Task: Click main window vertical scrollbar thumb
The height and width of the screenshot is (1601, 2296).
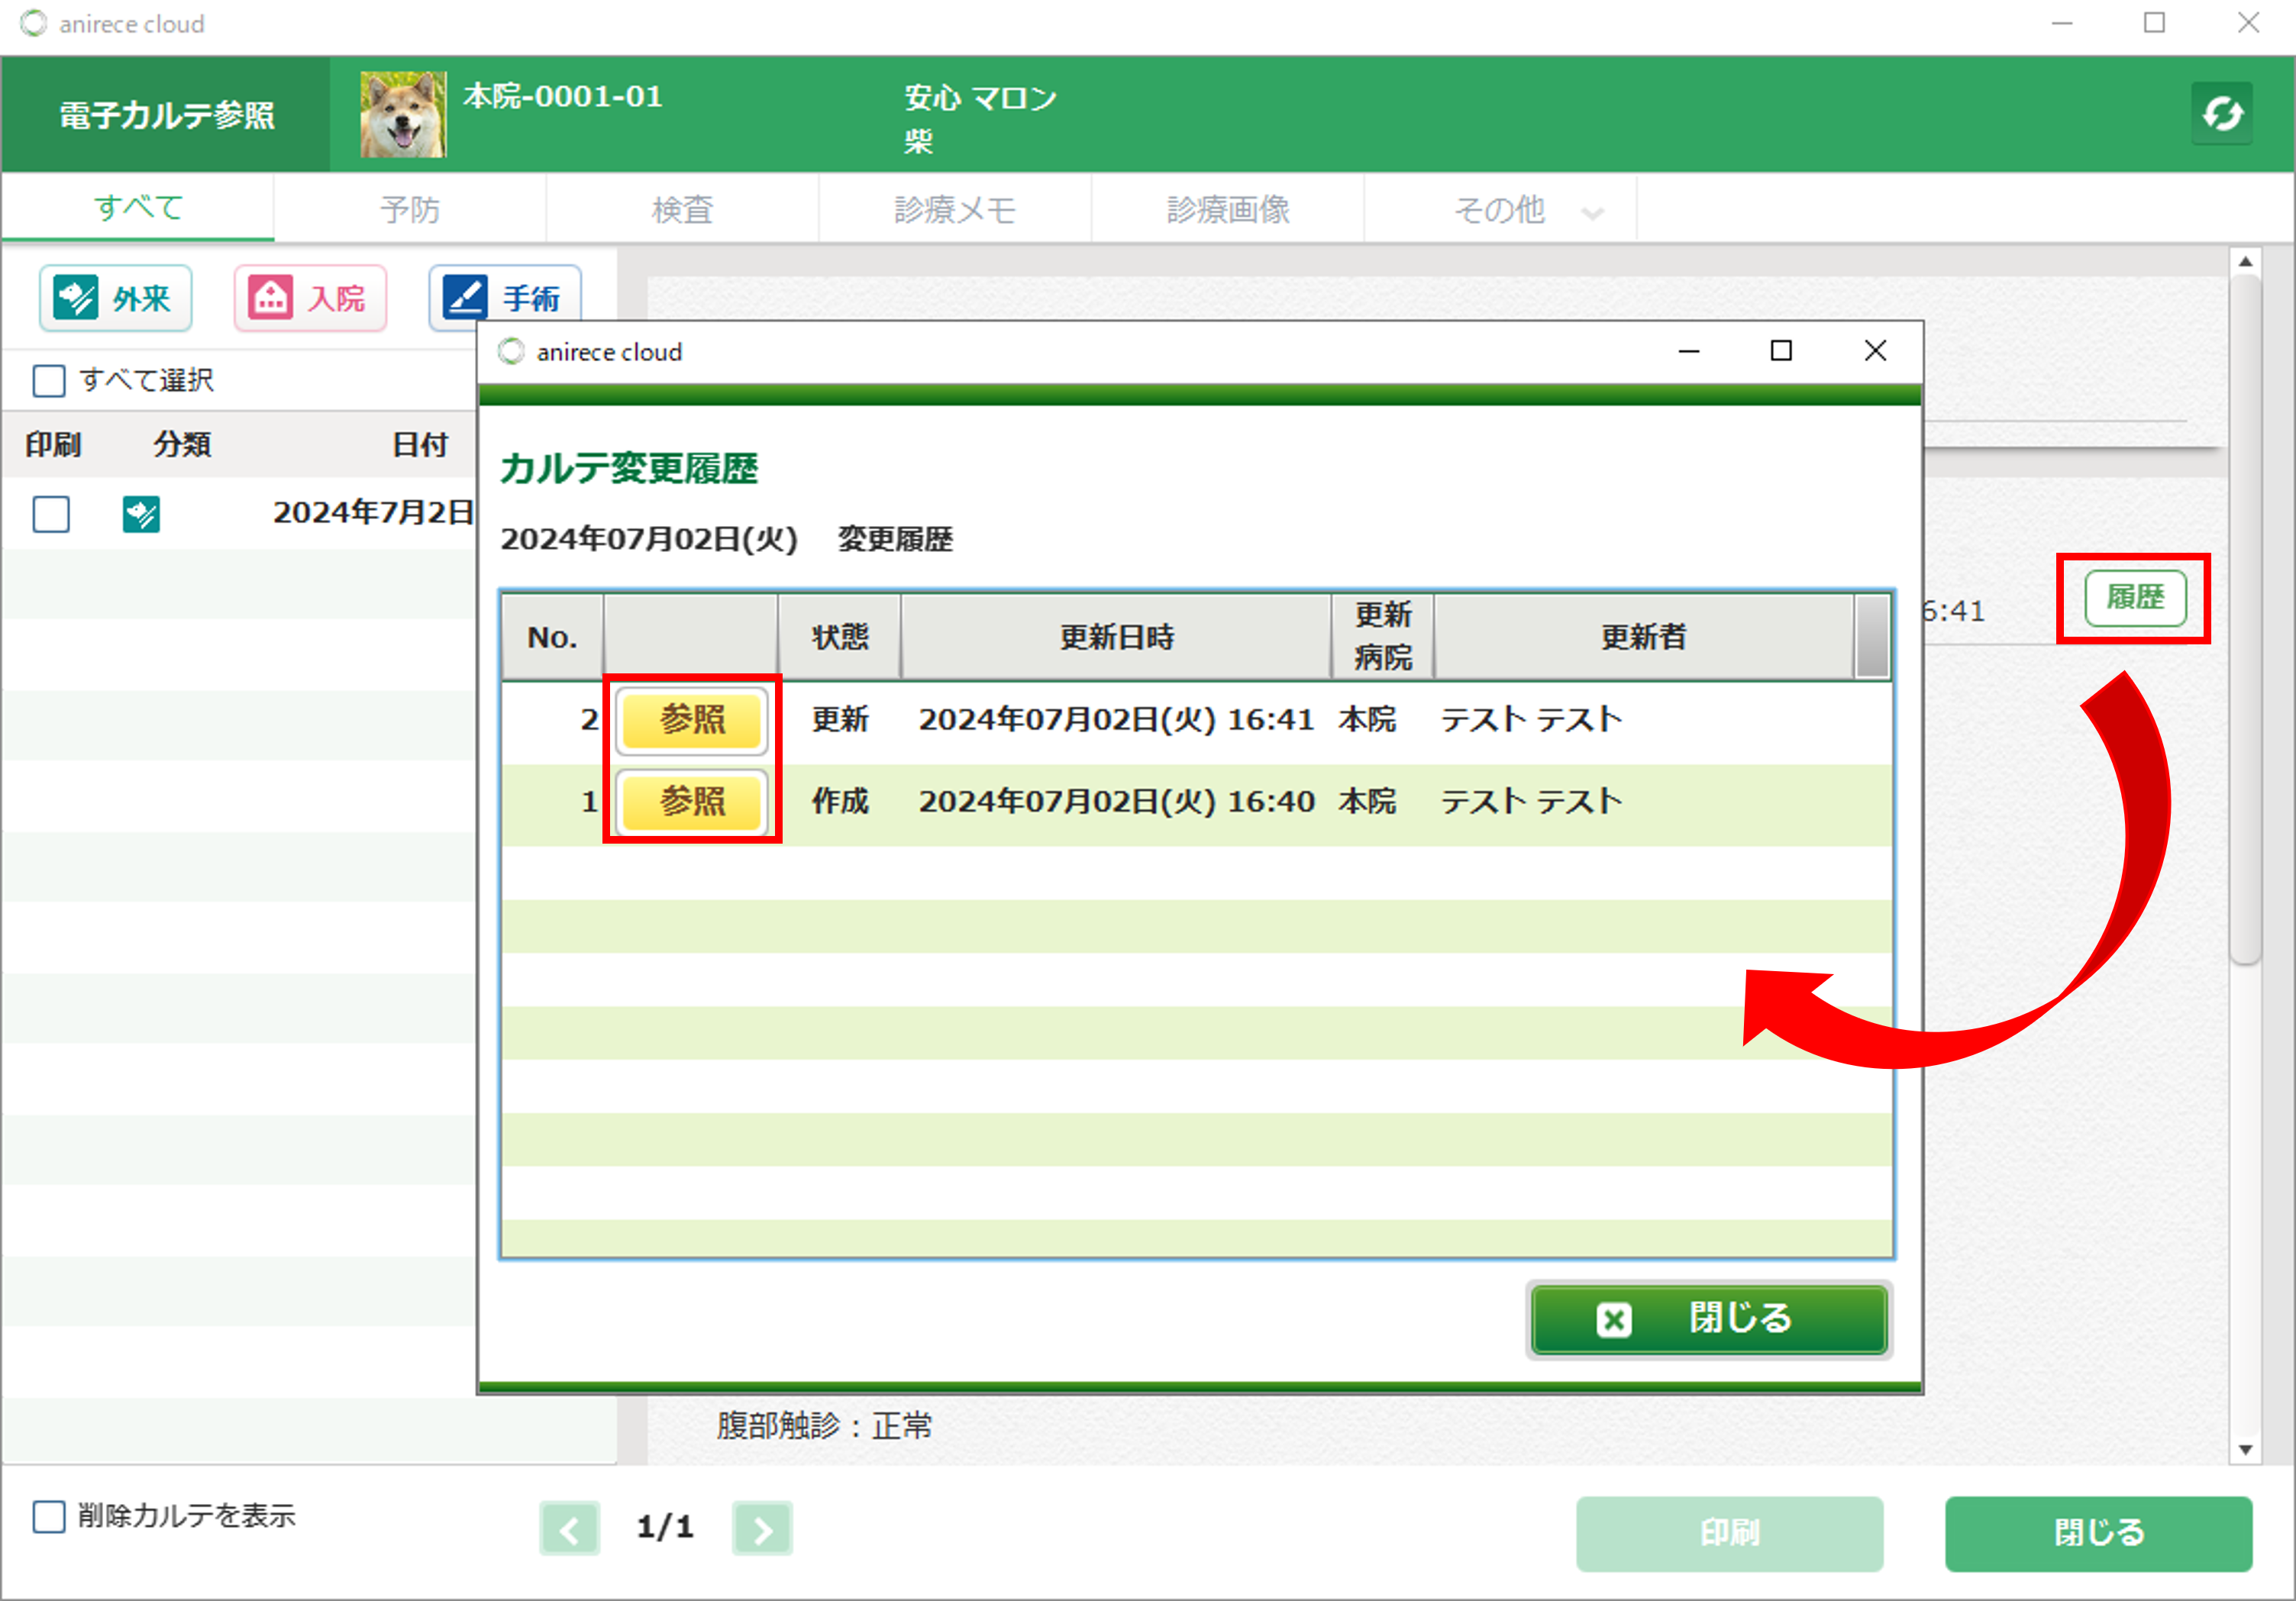Action: [2245, 620]
